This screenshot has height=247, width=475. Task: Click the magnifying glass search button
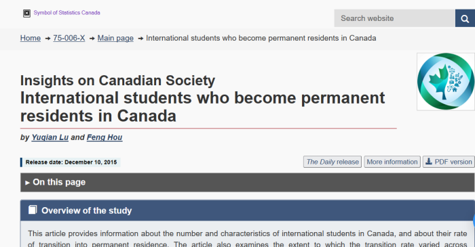465,18
